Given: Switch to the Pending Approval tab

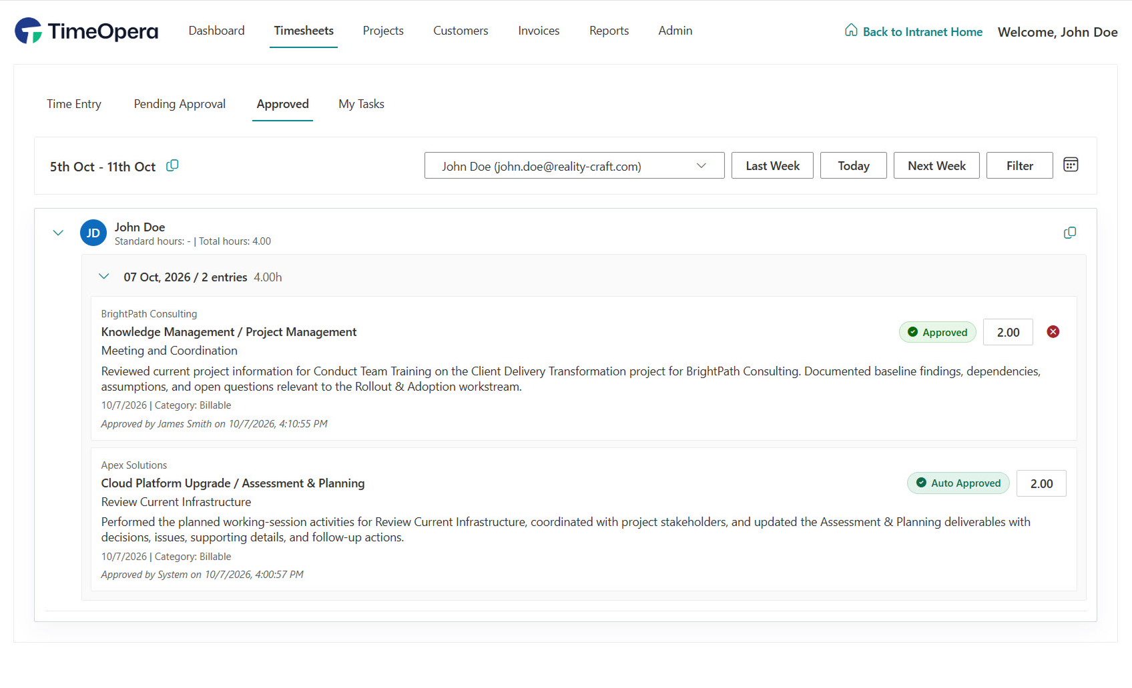Looking at the screenshot, I should pyautogui.click(x=180, y=104).
